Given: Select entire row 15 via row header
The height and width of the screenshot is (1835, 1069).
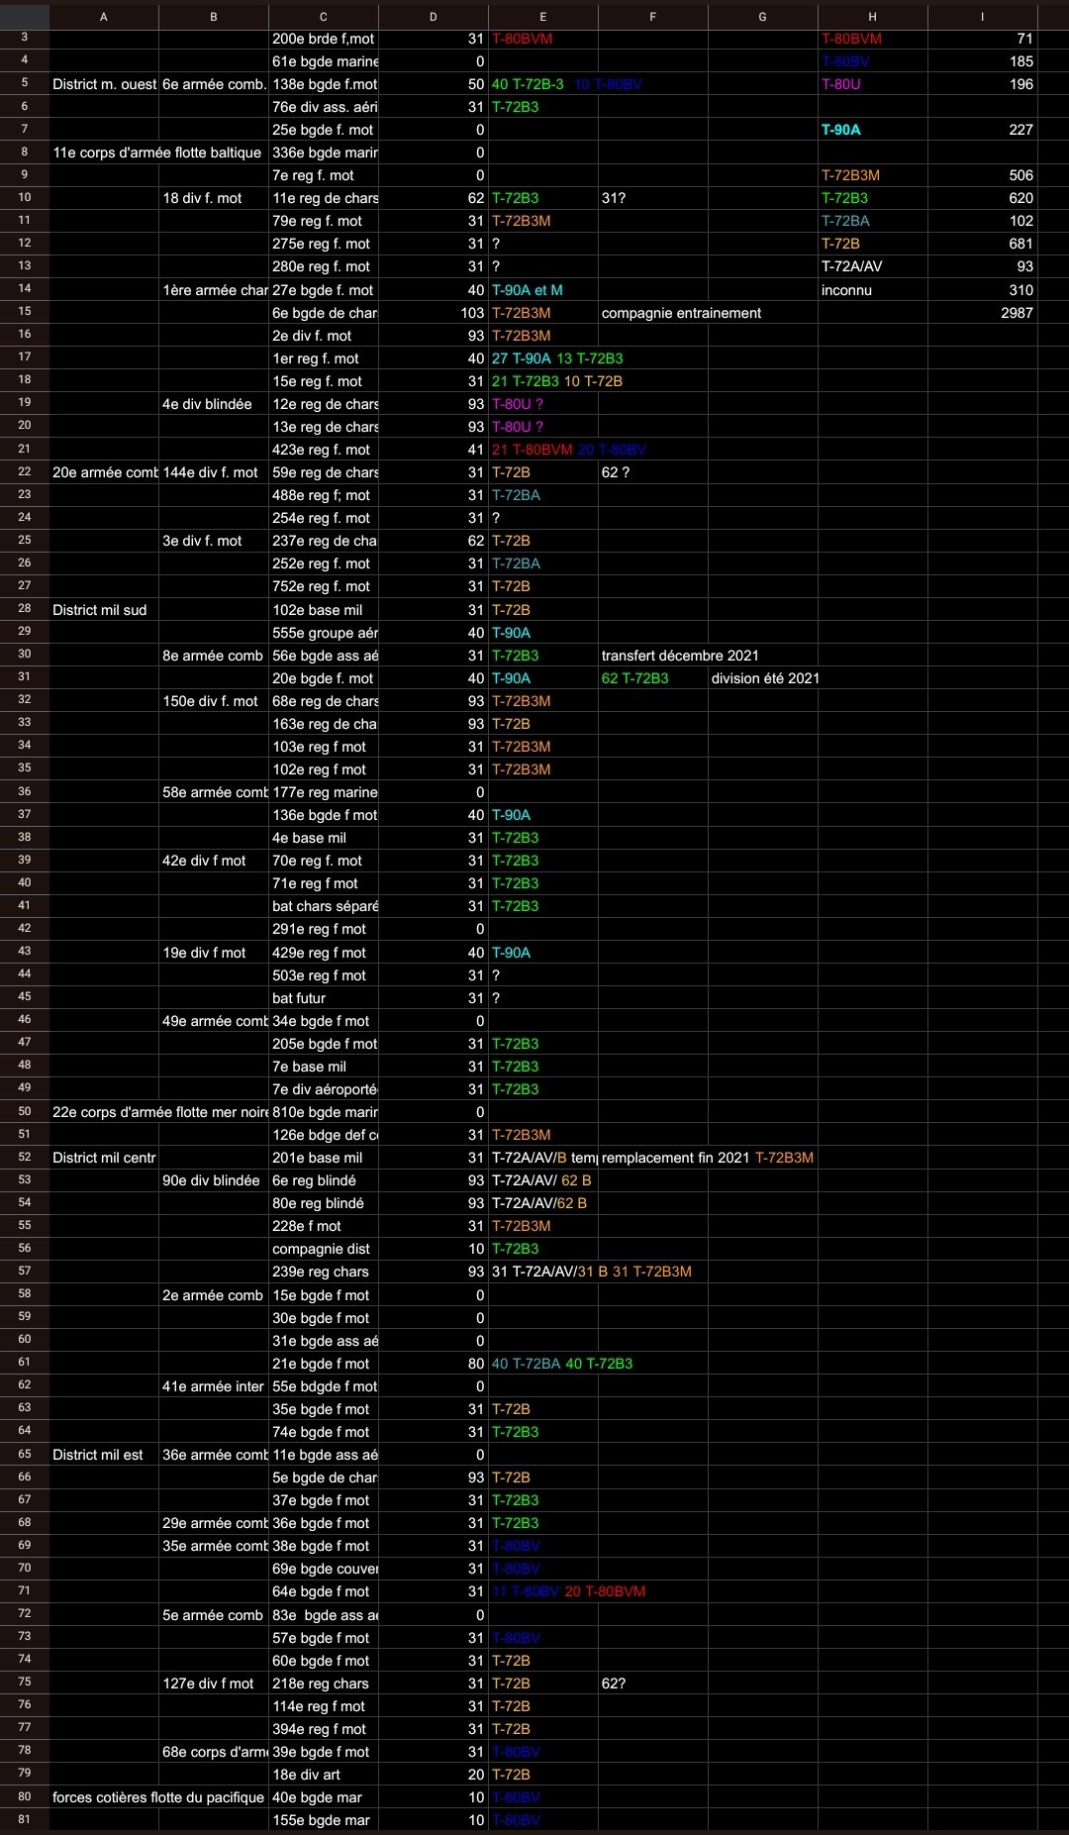Looking at the screenshot, I should pyautogui.click(x=24, y=312).
